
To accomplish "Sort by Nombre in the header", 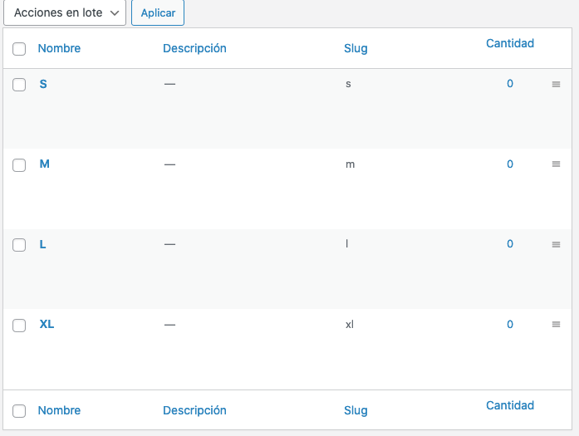I will [59, 48].
